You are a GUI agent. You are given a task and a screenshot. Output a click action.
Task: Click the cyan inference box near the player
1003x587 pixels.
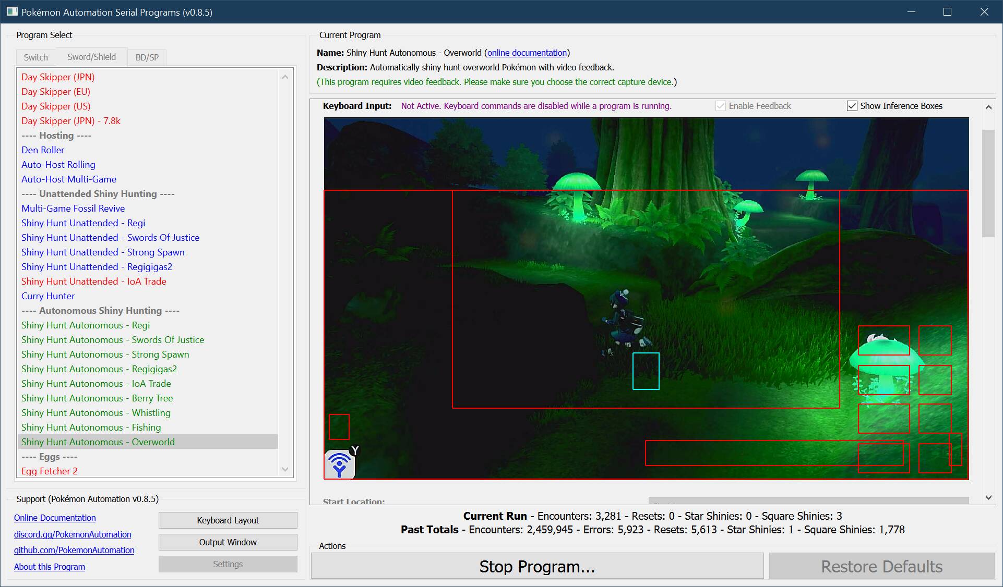pyautogui.click(x=646, y=371)
